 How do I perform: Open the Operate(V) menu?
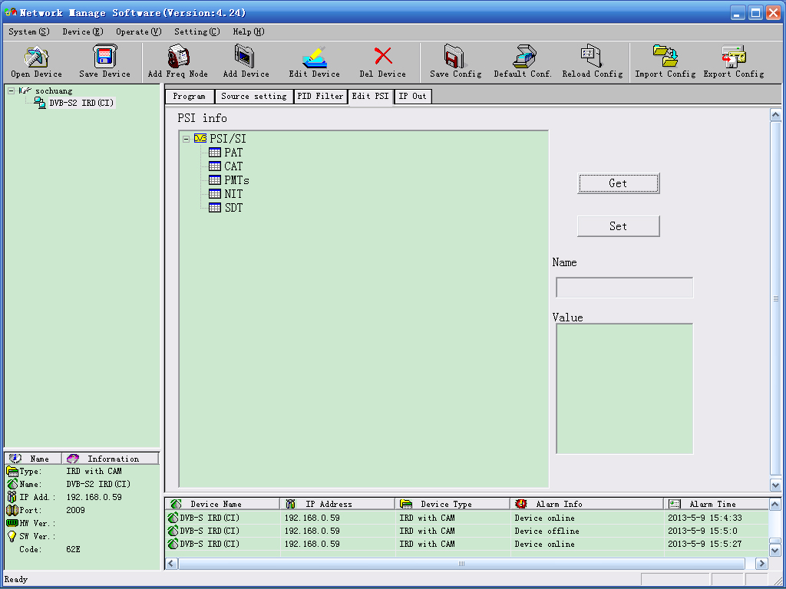click(139, 31)
